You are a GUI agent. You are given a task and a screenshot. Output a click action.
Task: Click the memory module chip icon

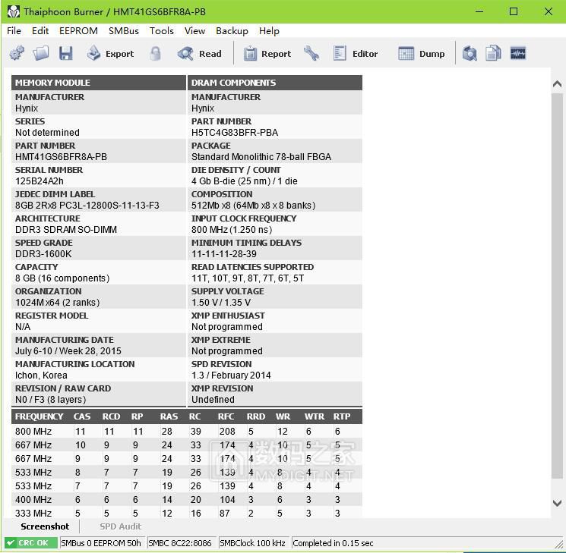[518, 53]
